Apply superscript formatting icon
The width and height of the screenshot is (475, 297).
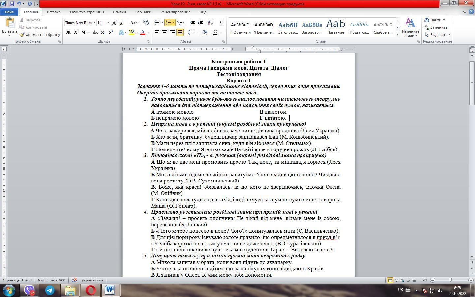[111, 32]
